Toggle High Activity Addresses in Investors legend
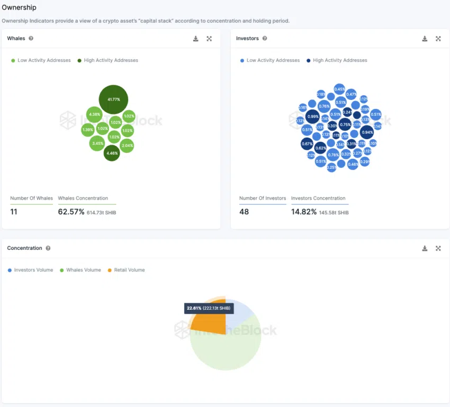 click(x=337, y=60)
